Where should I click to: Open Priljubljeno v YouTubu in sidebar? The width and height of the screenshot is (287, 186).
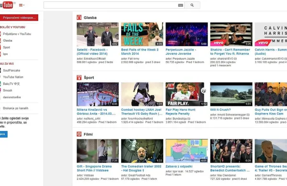click(17, 34)
